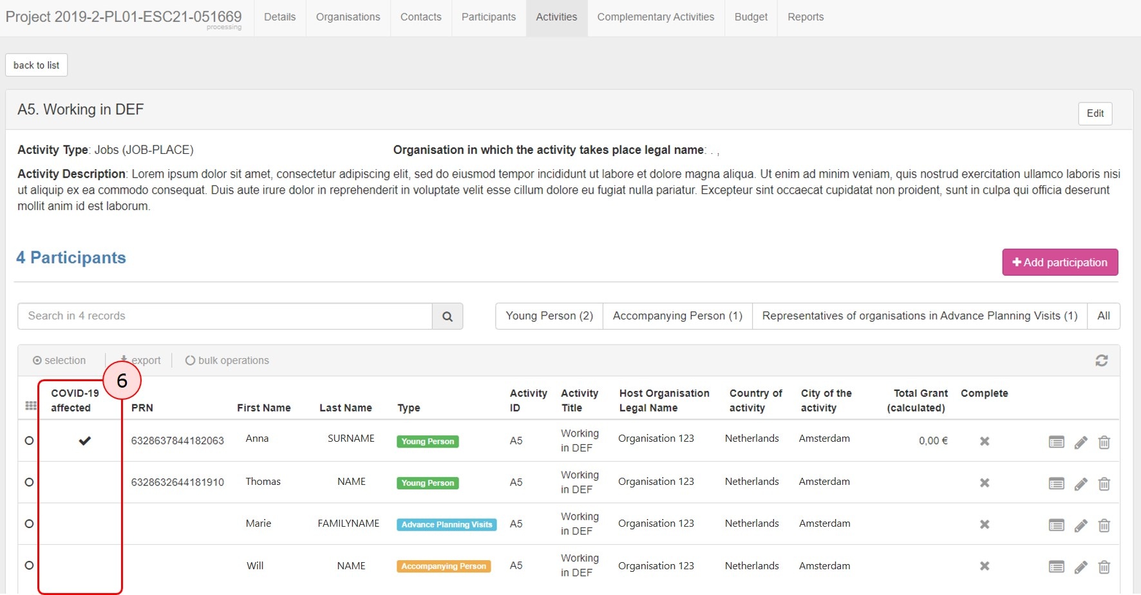Open the Details tab
Viewport: 1141px width, 595px height.
click(x=280, y=17)
